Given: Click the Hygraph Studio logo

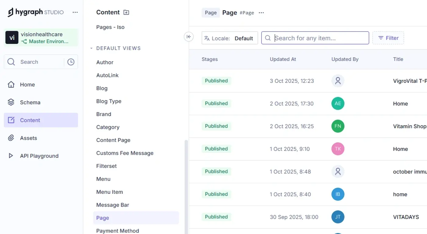Looking at the screenshot, I should point(36,12).
